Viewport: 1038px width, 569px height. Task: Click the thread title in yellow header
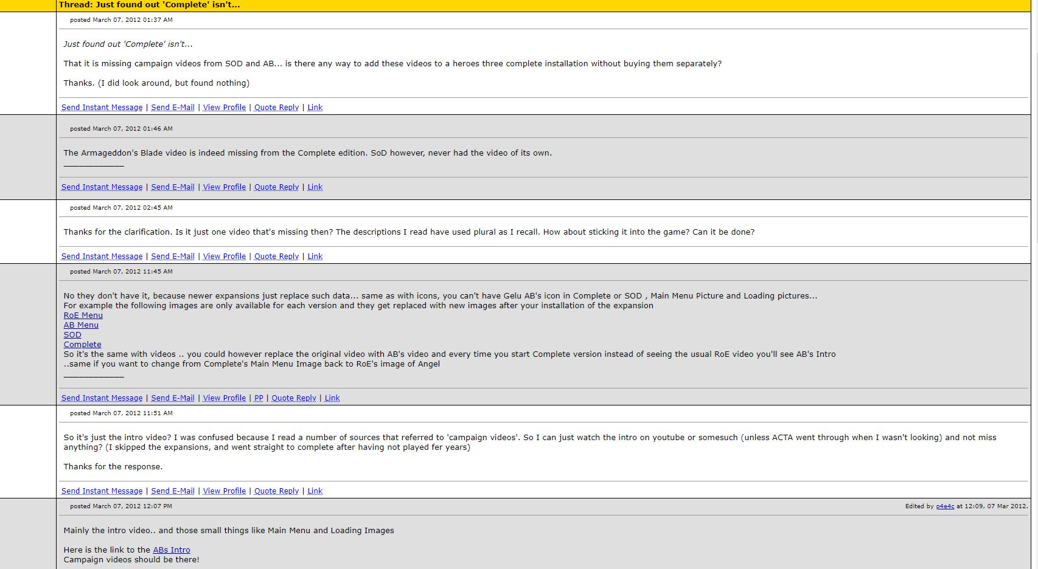[x=149, y=5]
